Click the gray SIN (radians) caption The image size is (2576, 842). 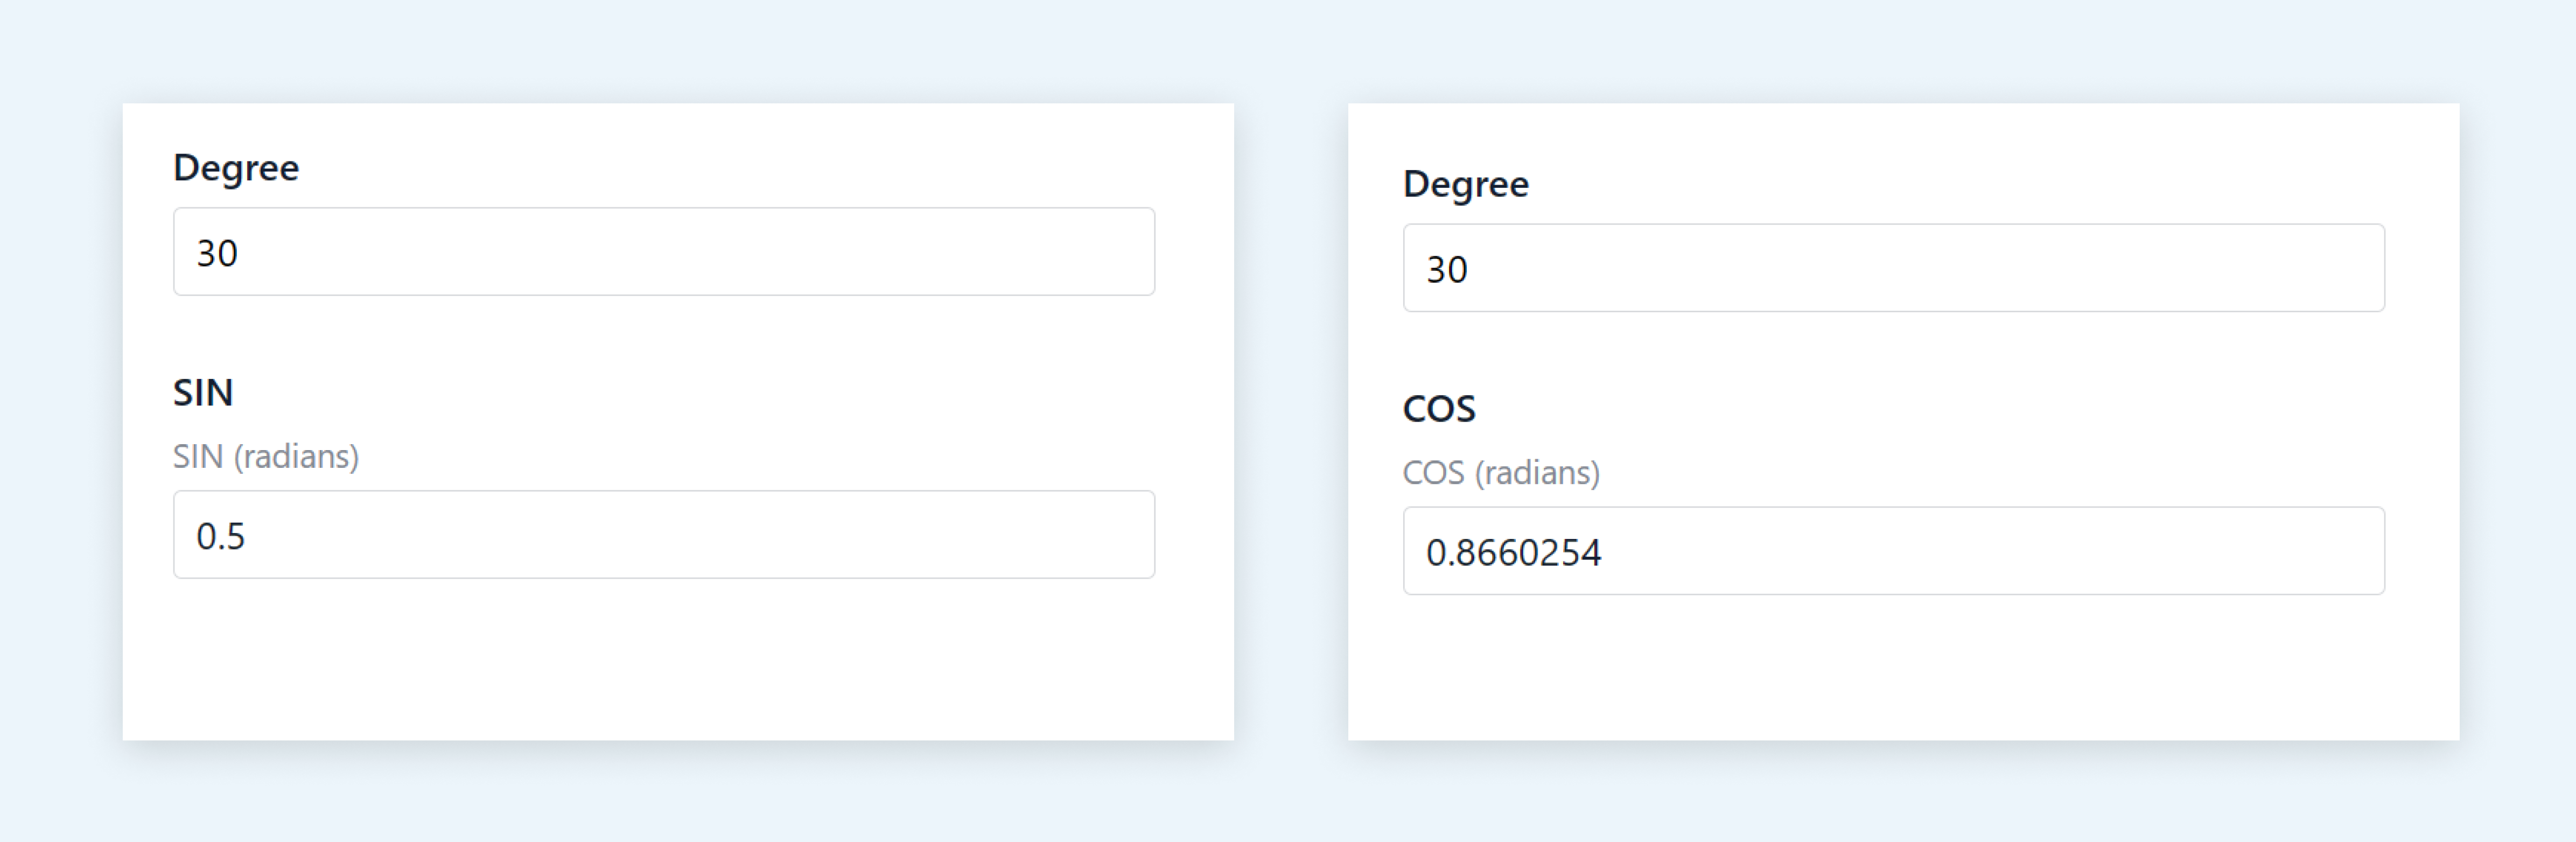(266, 456)
